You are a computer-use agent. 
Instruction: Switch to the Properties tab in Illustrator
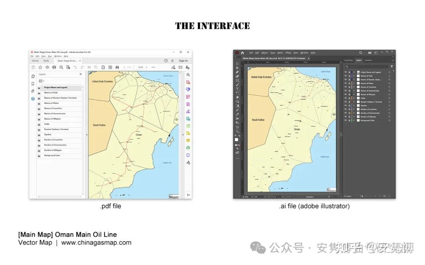(348, 60)
